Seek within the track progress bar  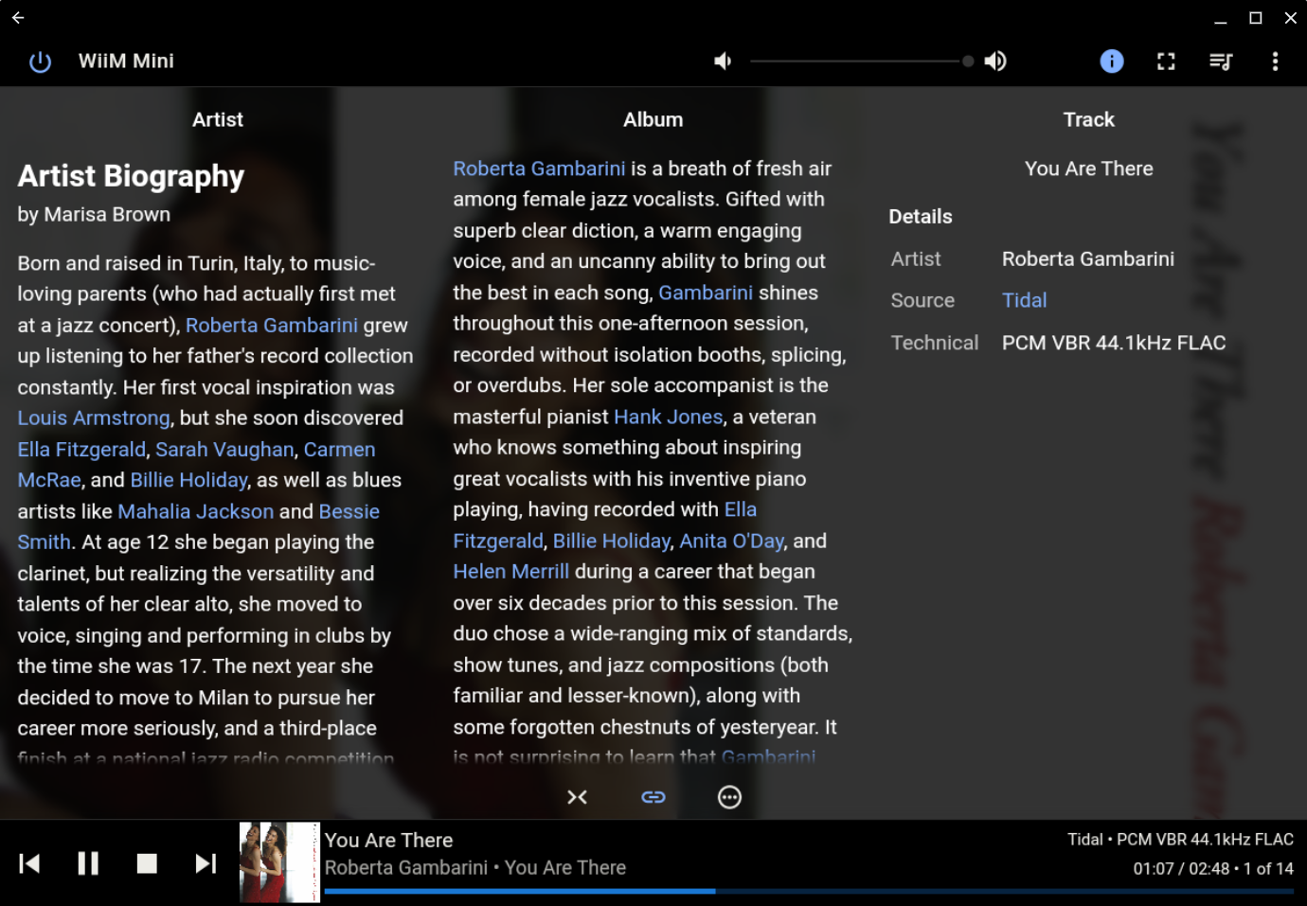tap(809, 891)
